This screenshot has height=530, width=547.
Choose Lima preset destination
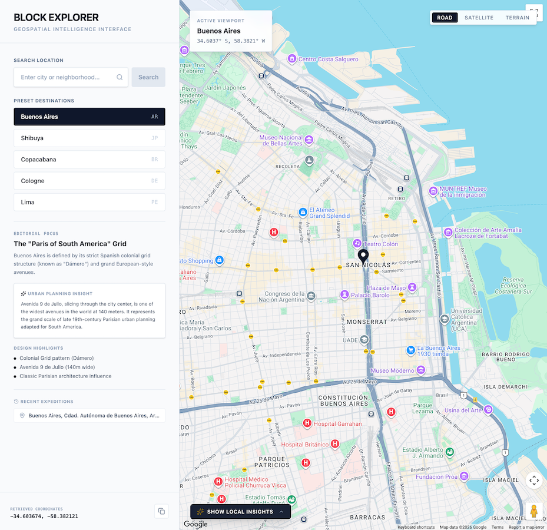89,202
